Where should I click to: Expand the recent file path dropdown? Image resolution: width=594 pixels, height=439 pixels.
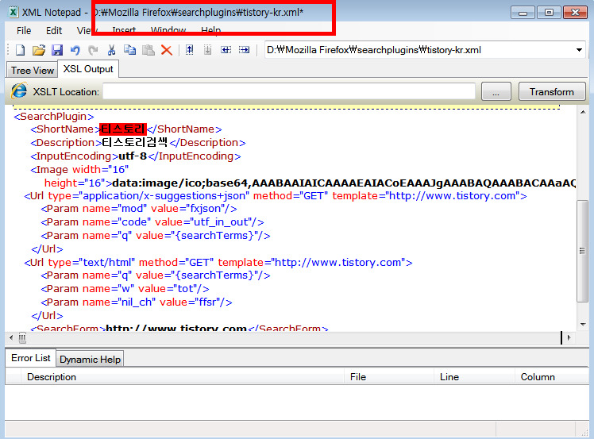pyautogui.click(x=579, y=50)
